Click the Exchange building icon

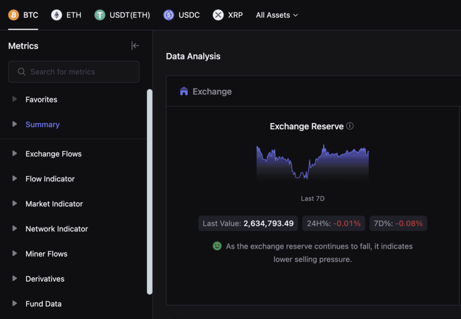coord(184,92)
